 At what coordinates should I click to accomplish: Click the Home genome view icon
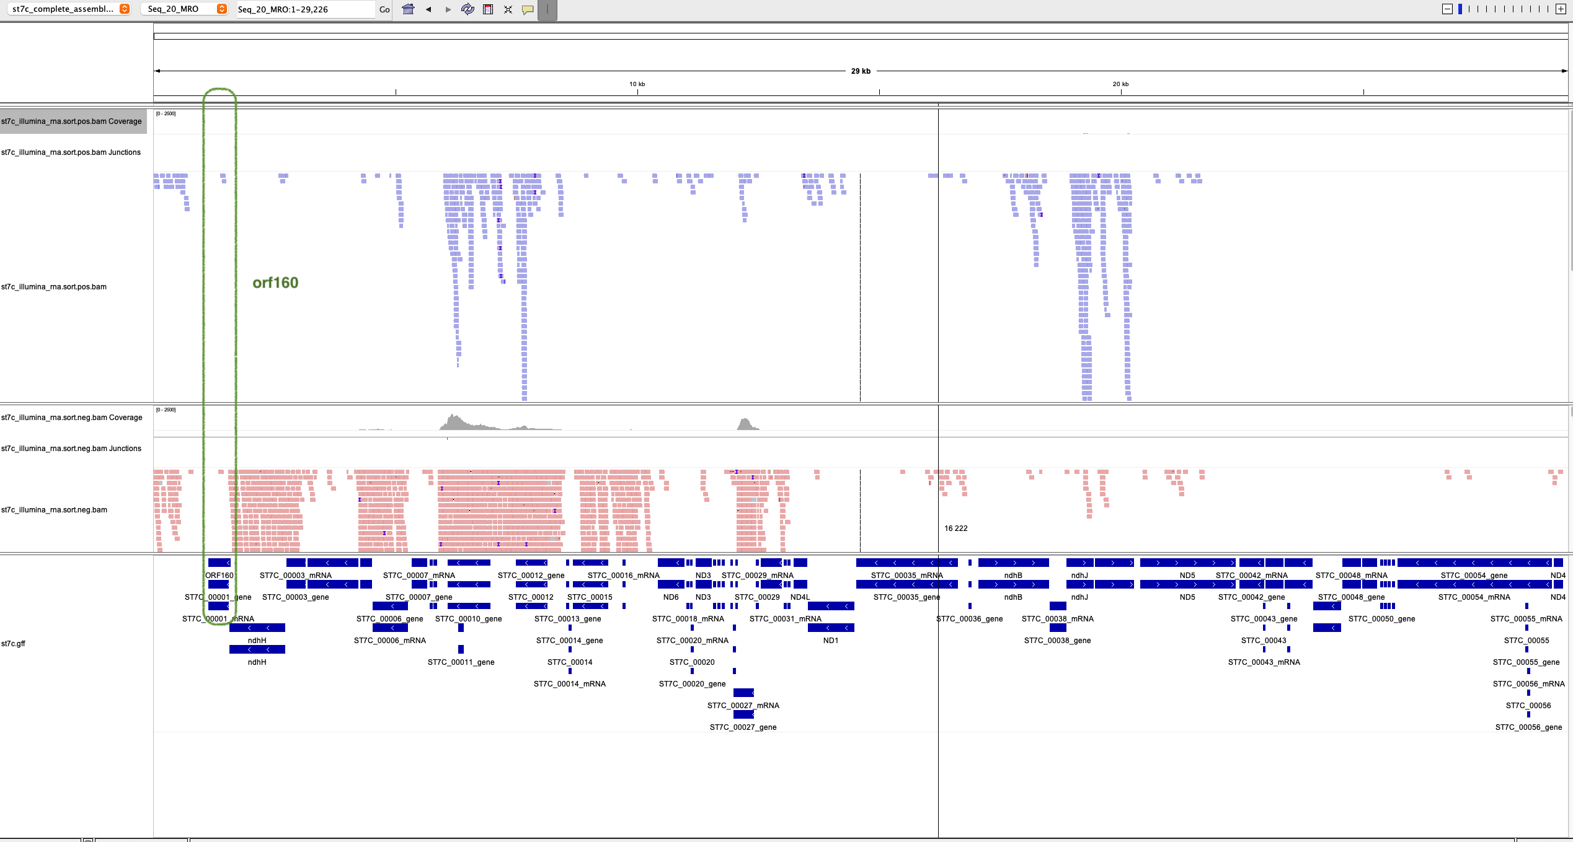point(408,9)
